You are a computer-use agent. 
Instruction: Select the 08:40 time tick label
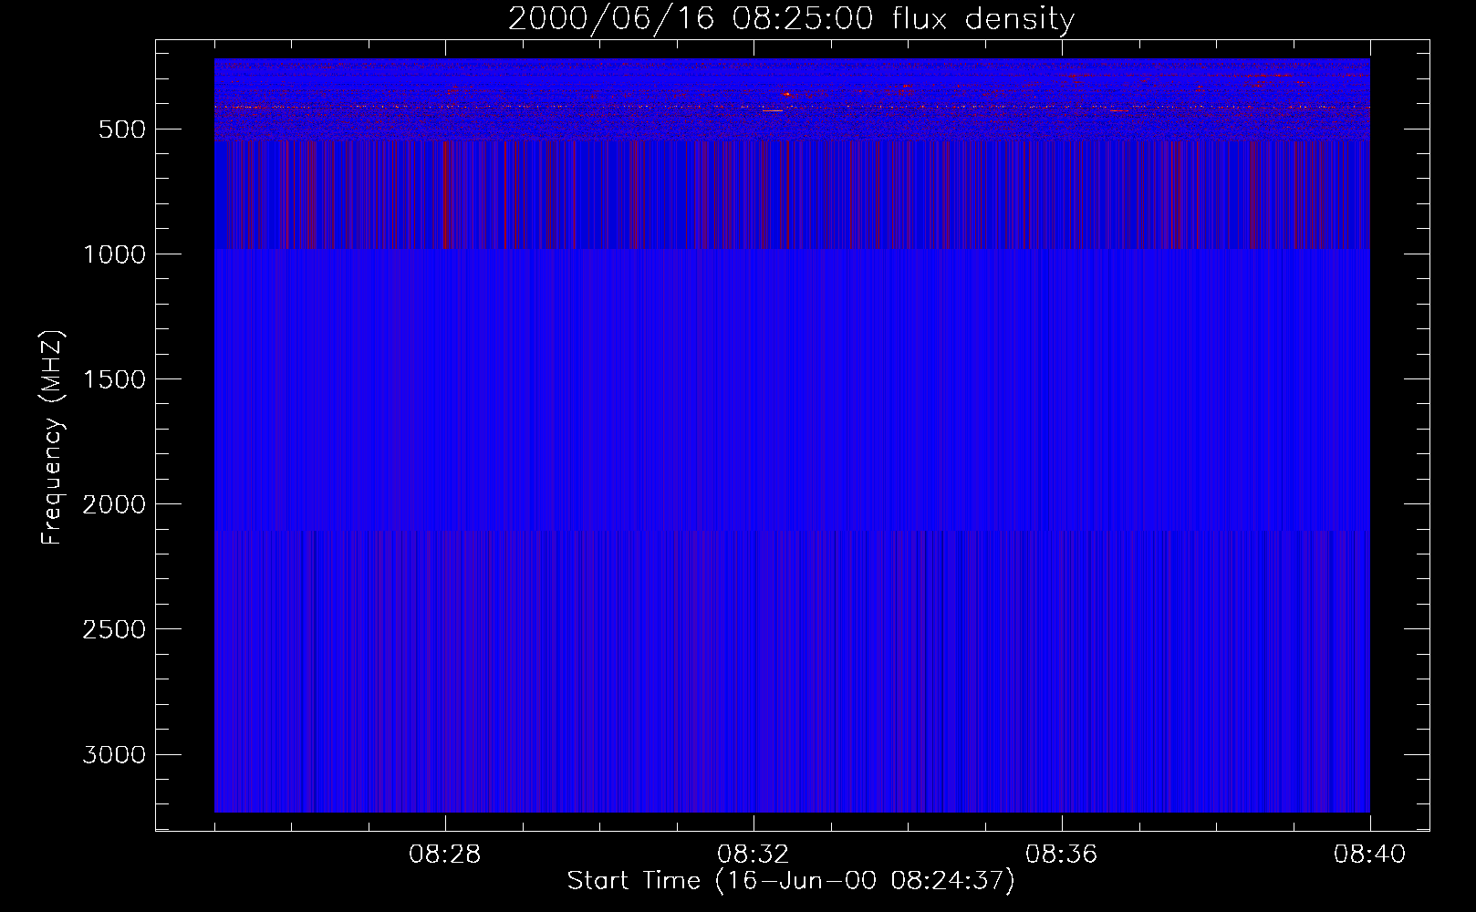(x=1370, y=855)
